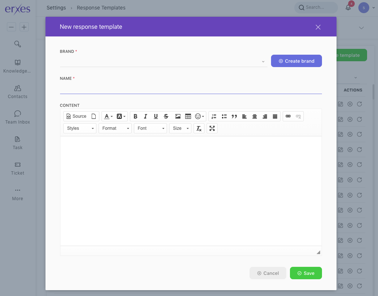Open the Brand select dropdown
378x296 pixels.
163,61
